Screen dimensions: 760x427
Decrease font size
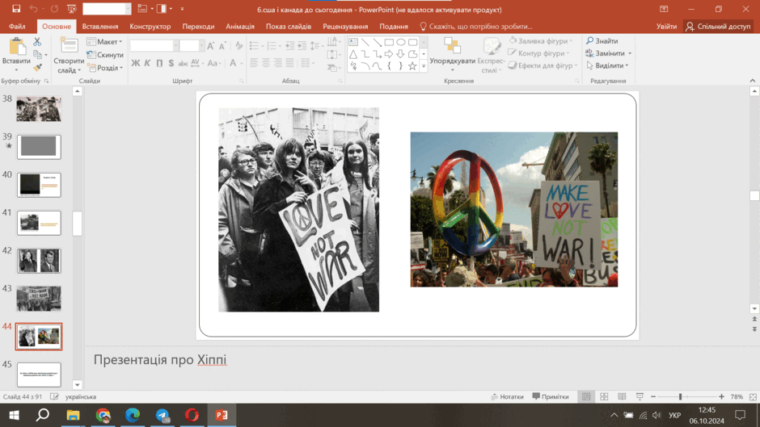(222, 46)
